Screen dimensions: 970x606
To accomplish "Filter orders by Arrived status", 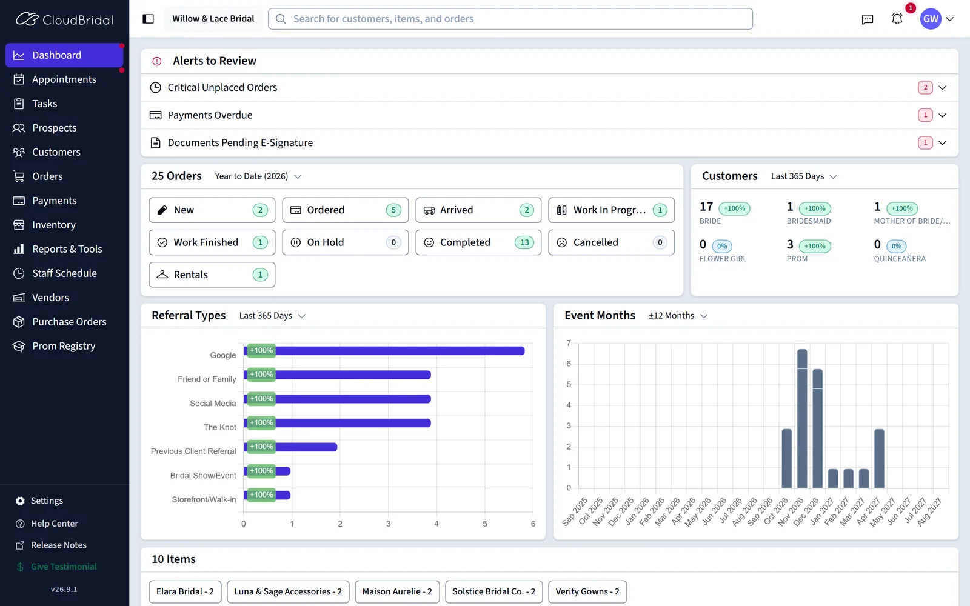I will coord(478,210).
